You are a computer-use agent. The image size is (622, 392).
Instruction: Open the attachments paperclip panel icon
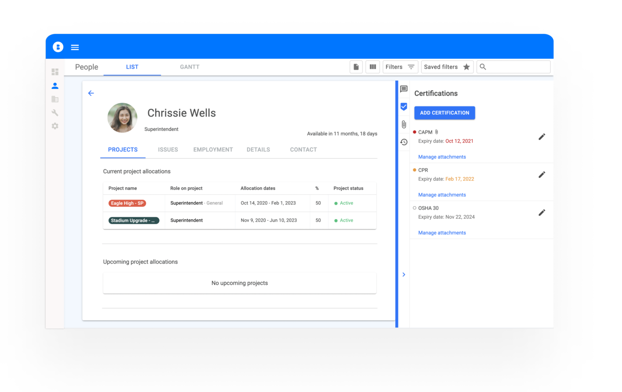coord(404,124)
